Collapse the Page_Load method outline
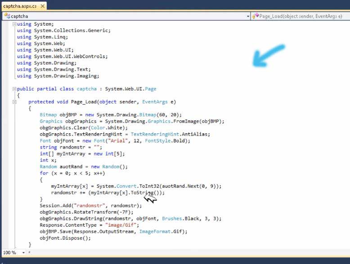Viewport: 350px width, 264px height. click(13, 102)
